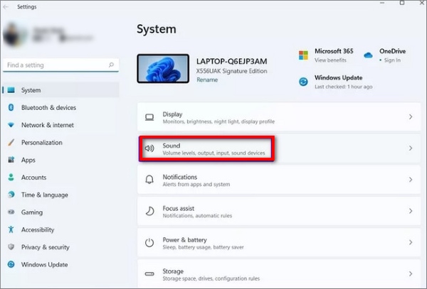The width and height of the screenshot is (427, 289).
Task: Open Time & language category
Action: click(x=60, y=195)
